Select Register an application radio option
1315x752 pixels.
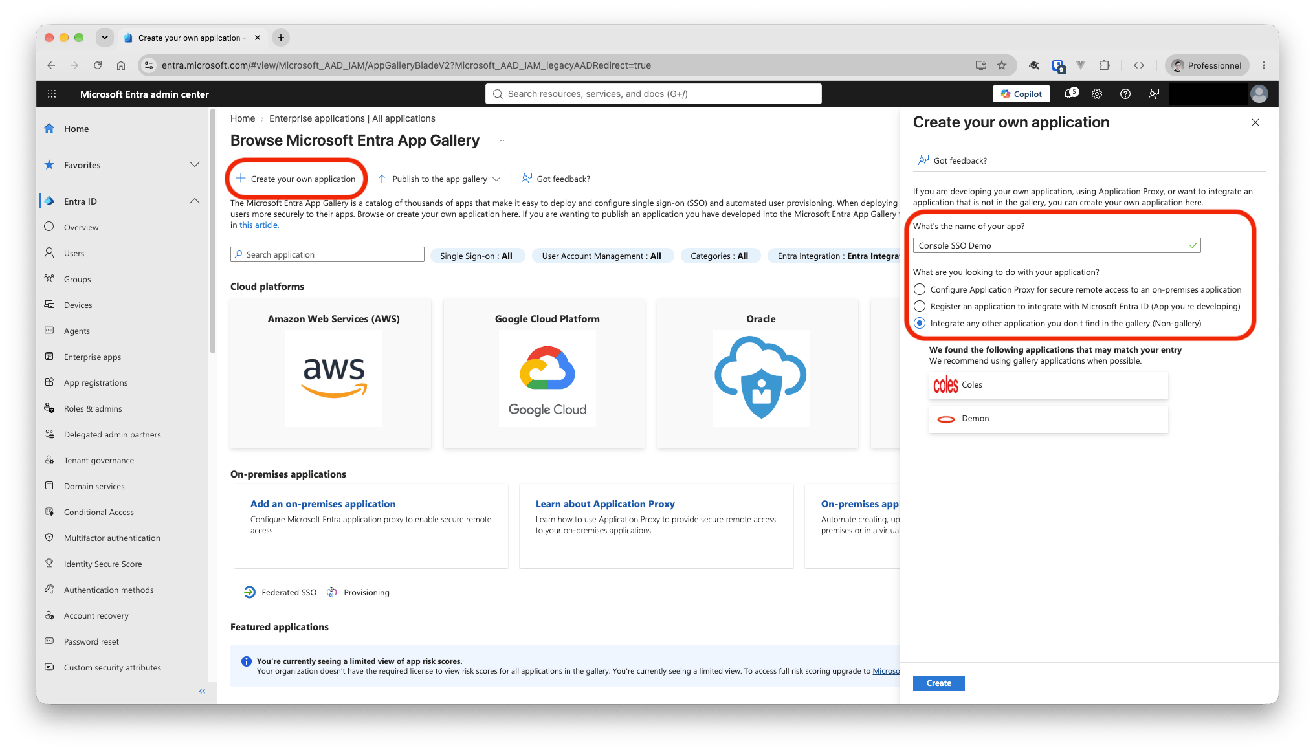coord(920,306)
